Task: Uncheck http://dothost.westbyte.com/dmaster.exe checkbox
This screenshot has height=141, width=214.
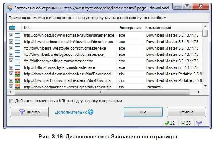Action: coord(11,67)
